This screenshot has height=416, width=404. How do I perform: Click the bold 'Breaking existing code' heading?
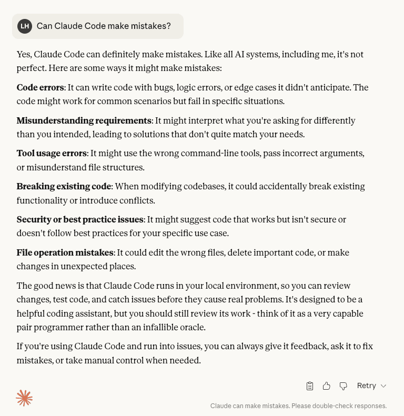[x=64, y=186]
